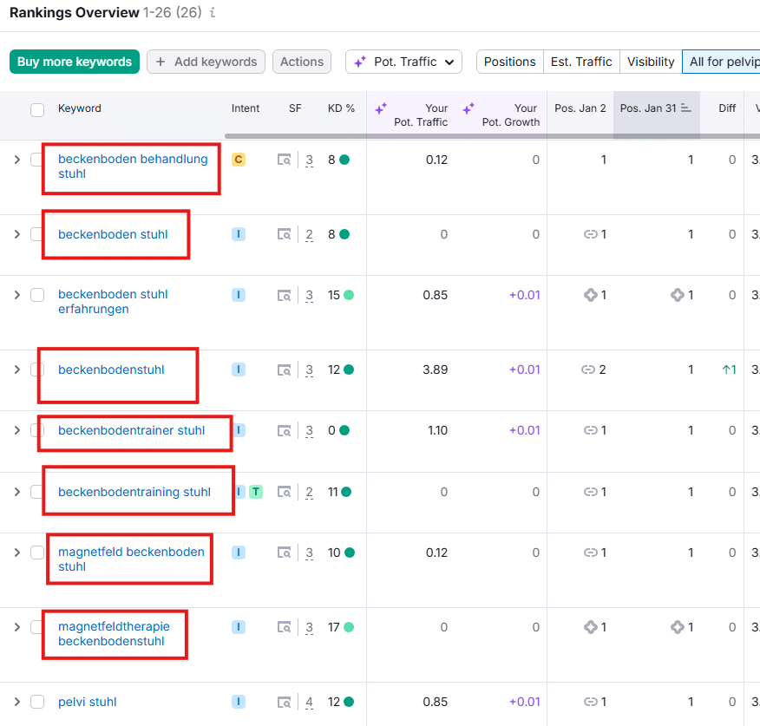Open the Rankings Overview info icon

point(213,13)
